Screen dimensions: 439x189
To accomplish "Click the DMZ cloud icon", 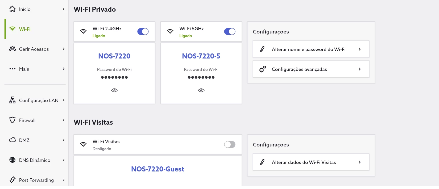I will (x=12, y=140).
